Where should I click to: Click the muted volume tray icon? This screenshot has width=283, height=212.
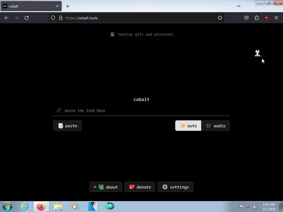(255, 207)
